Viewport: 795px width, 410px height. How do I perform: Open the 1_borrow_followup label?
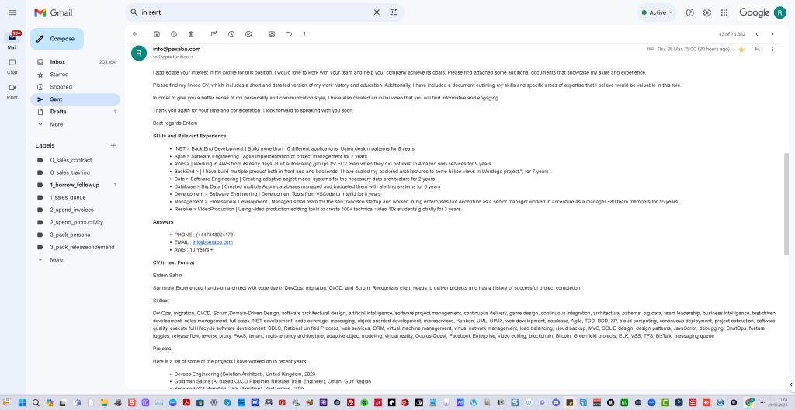tap(75, 185)
